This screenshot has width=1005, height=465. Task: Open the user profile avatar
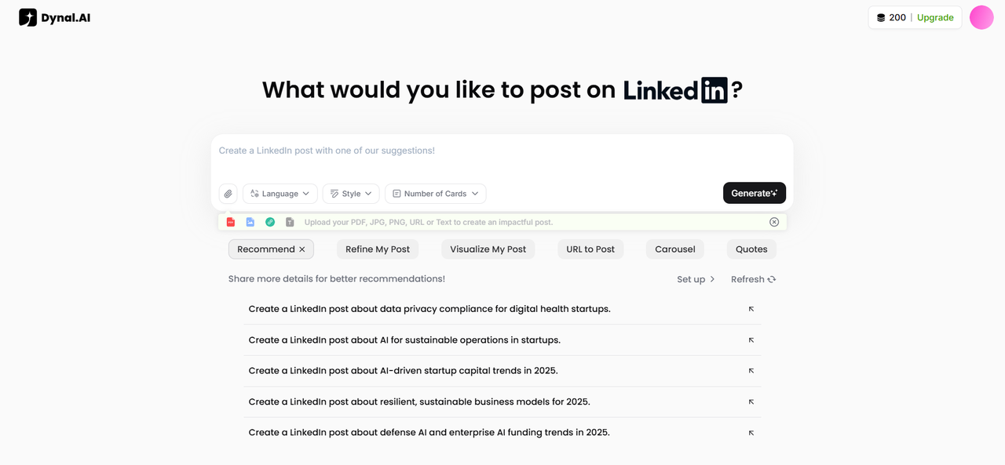point(981,17)
